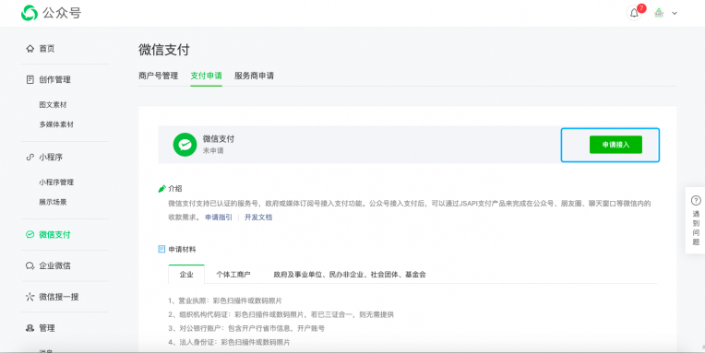Select 微信支付 in the sidebar
The height and width of the screenshot is (353, 705).
point(54,234)
